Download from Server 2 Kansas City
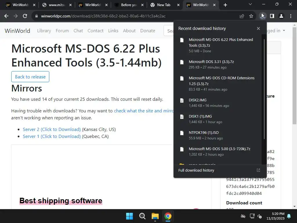Viewport: 297px width, 223px height. click(52, 129)
